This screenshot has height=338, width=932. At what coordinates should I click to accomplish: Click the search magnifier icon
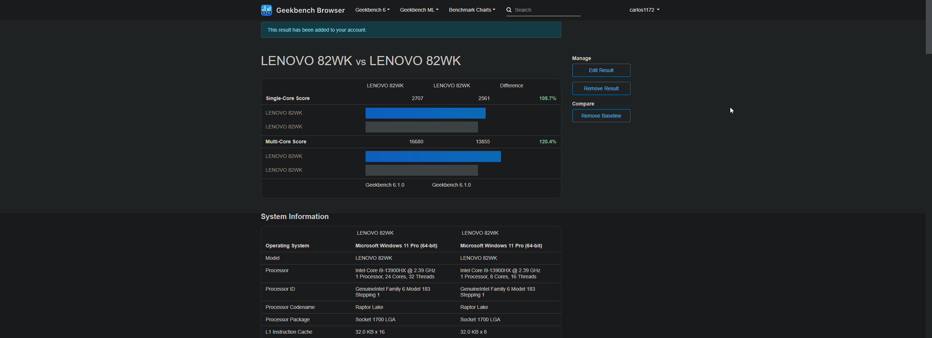coord(509,10)
